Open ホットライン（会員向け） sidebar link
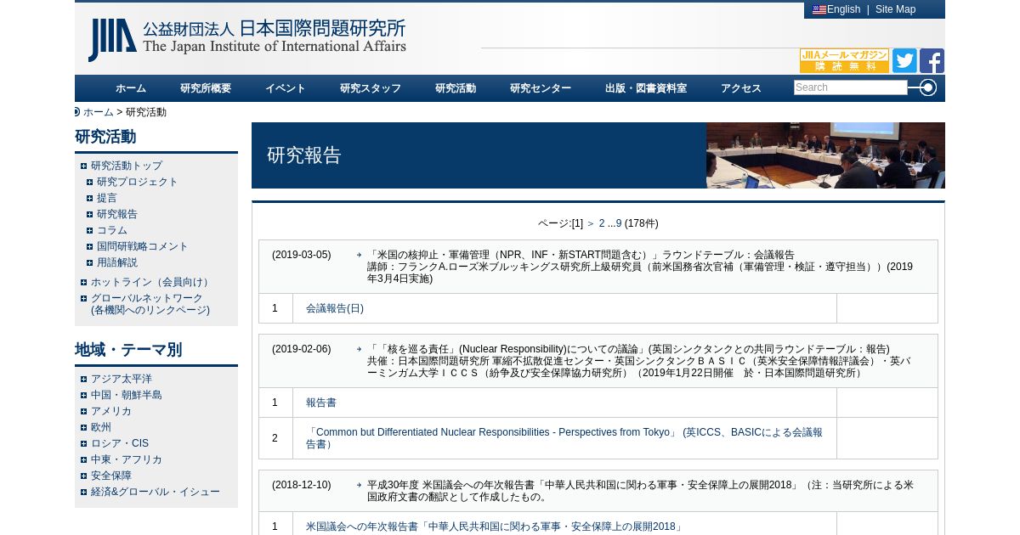 pos(152,282)
